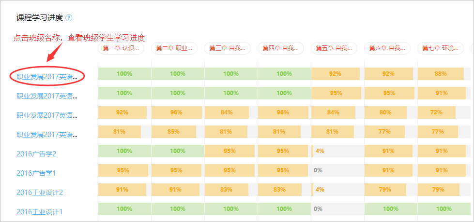
Task: Click the help icon beside 课程学习进度
Action: pyautogui.click(x=69, y=18)
